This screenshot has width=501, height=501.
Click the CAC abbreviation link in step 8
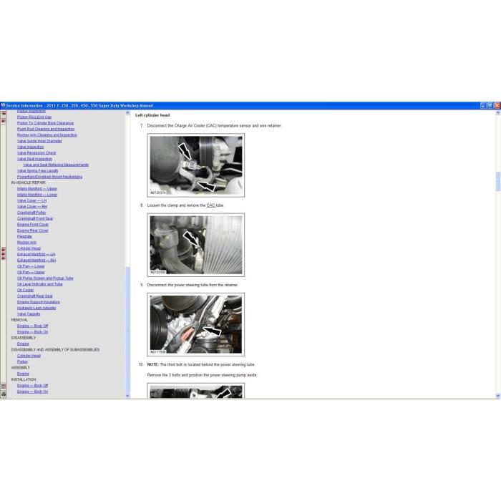pyautogui.click(x=211, y=205)
